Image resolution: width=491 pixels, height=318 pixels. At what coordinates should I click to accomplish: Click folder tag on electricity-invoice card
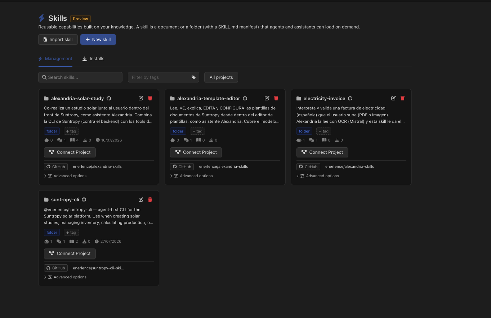click(304, 131)
